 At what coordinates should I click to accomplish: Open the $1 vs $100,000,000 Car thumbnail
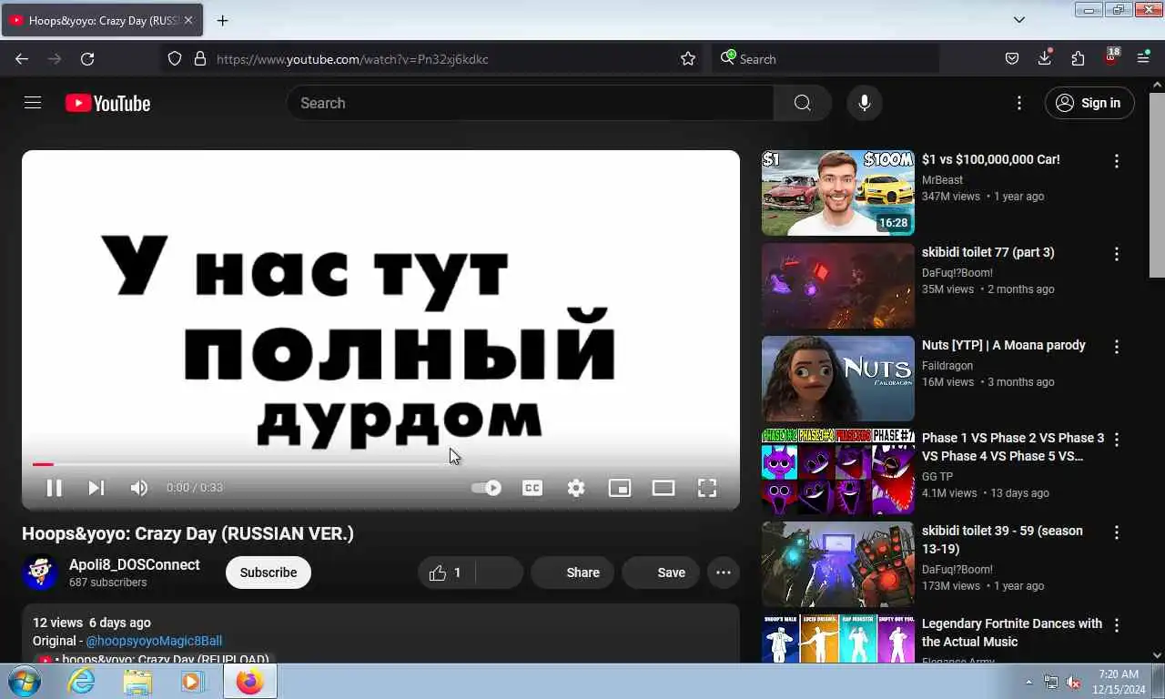tap(837, 193)
